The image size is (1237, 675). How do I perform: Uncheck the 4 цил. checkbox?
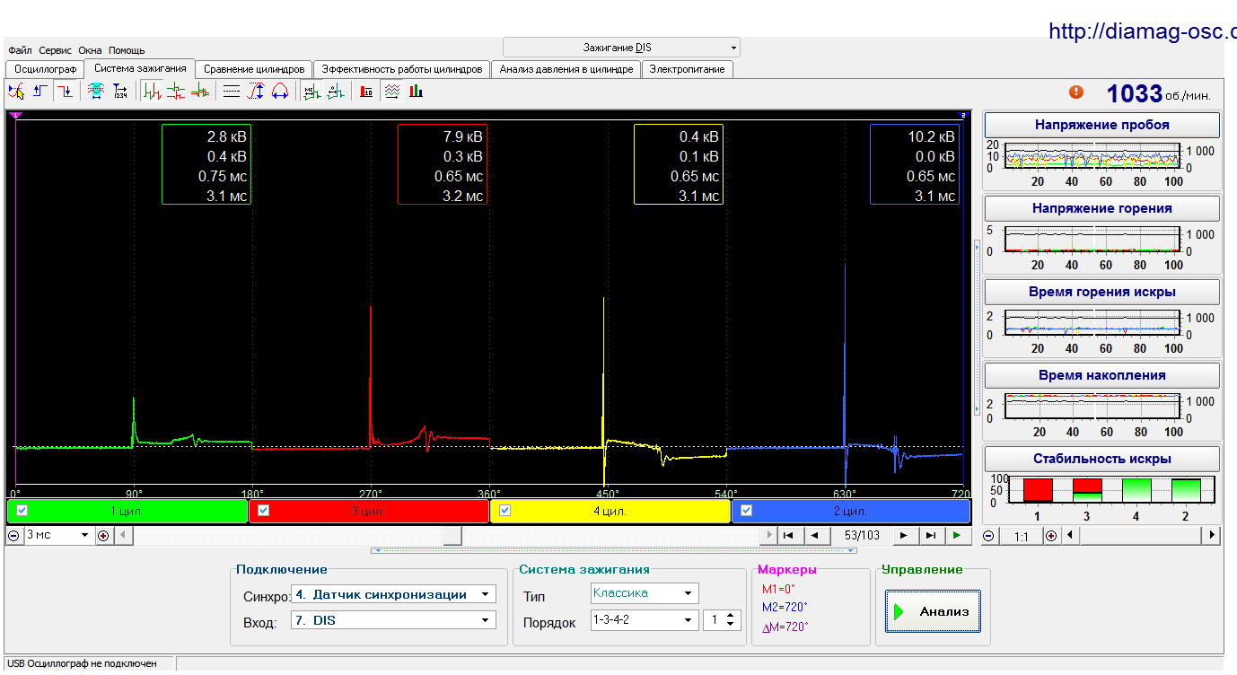pyautogui.click(x=504, y=511)
